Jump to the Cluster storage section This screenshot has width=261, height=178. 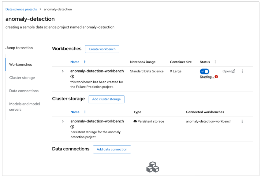22,78
